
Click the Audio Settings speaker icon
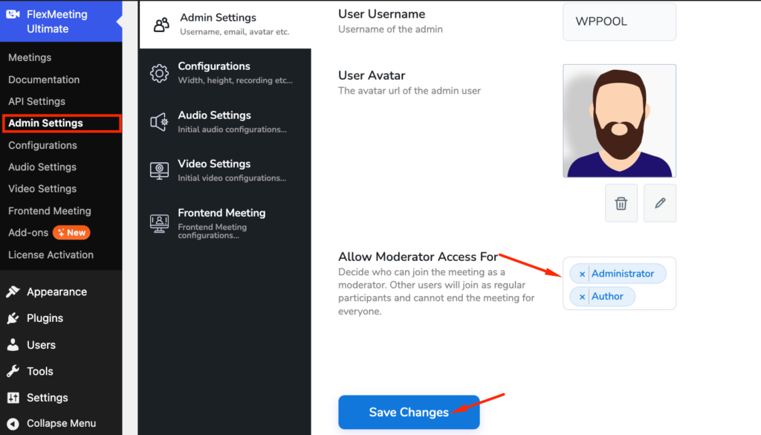pos(159,122)
